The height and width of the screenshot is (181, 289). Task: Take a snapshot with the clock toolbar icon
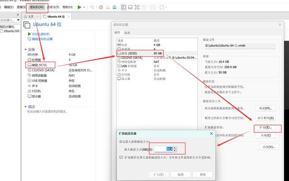click(x=101, y=7)
